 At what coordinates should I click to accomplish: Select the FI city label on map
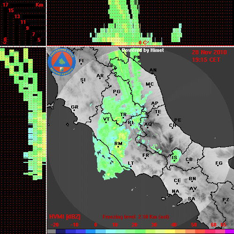tap(81, 61)
